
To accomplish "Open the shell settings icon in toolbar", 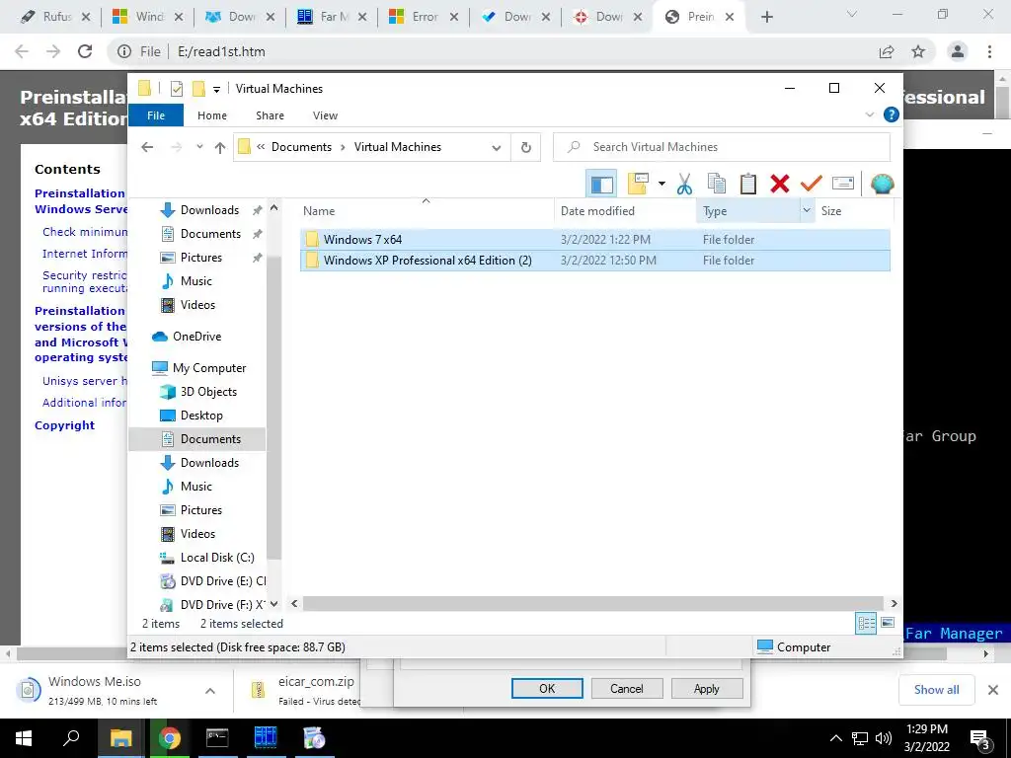I will (x=882, y=185).
